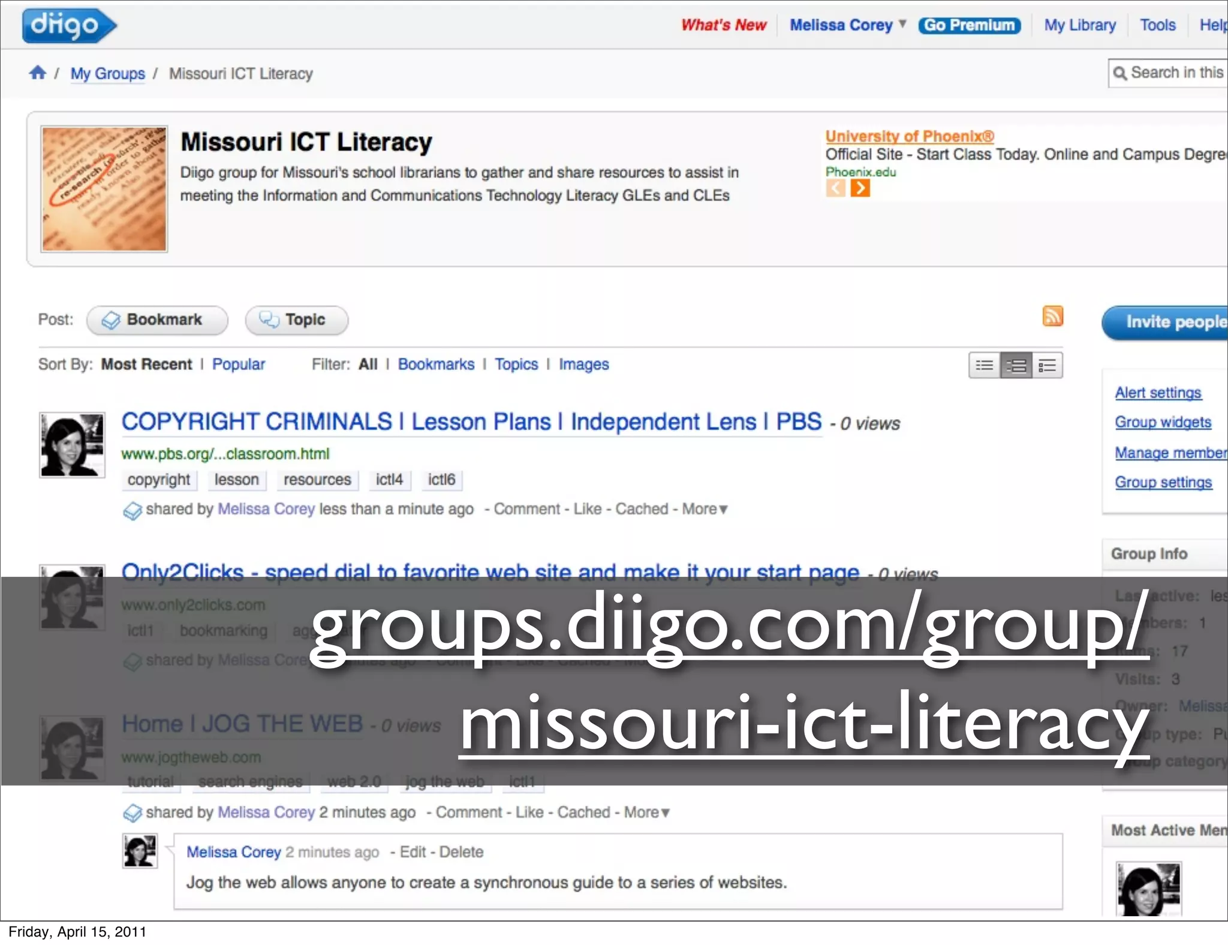Switch to normal list view icon
The height and width of the screenshot is (945, 1228).
click(1016, 365)
